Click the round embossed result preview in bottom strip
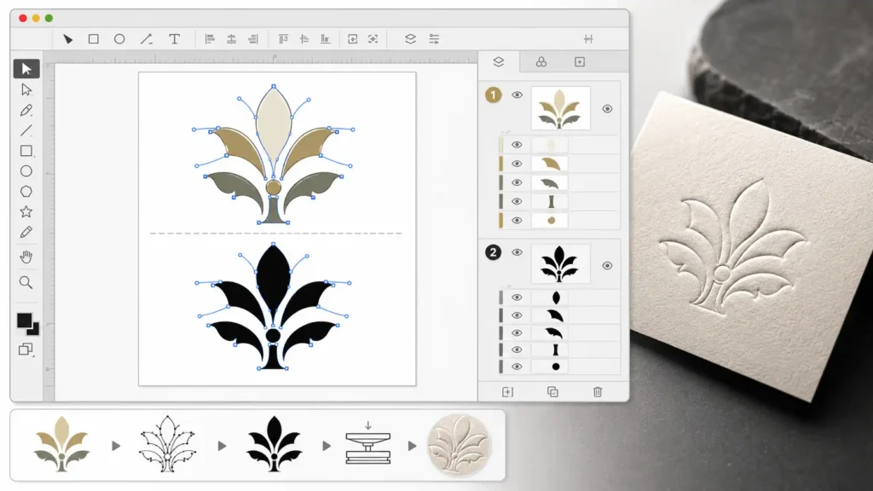This screenshot has width=873, height=491. (459, 445)
